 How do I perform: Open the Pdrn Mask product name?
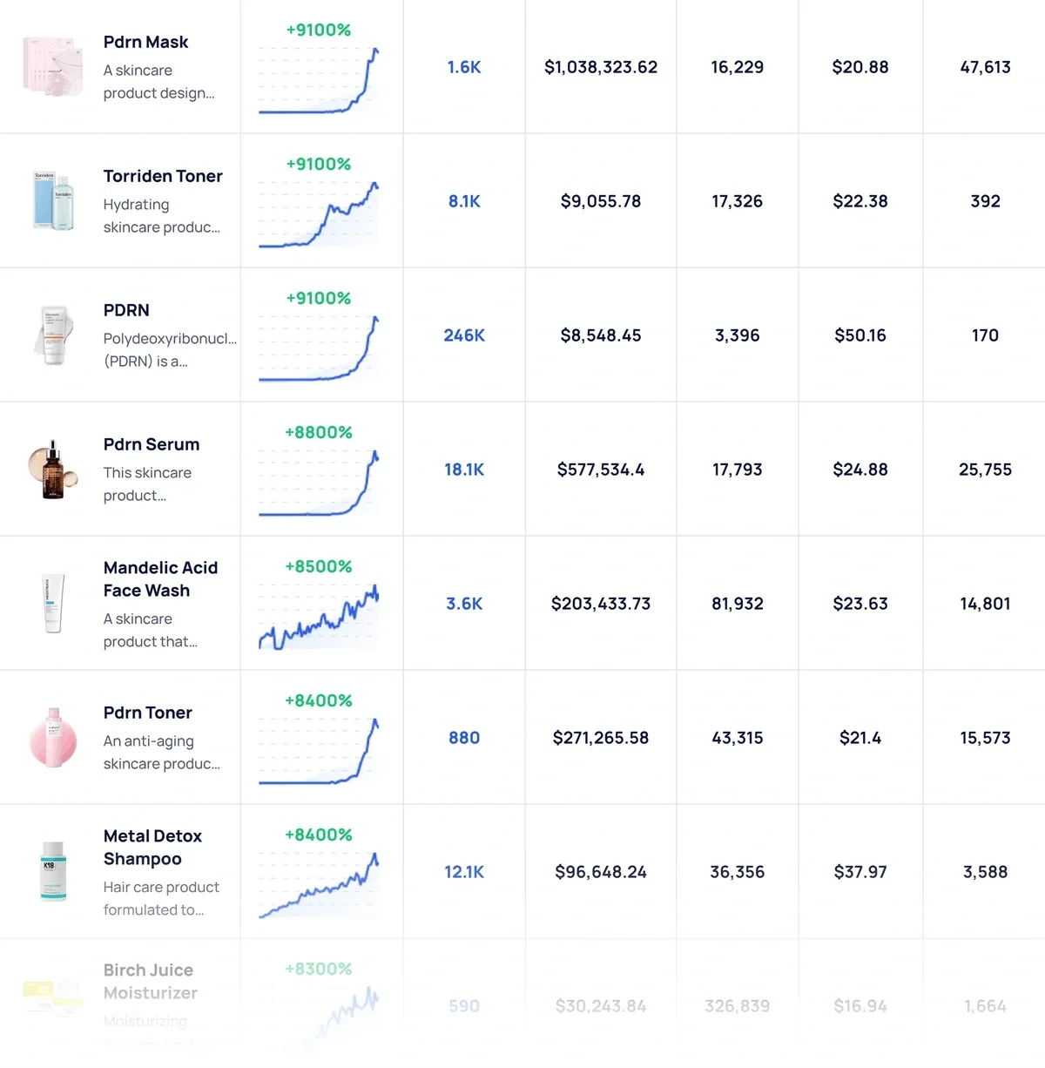click(145, 42)
